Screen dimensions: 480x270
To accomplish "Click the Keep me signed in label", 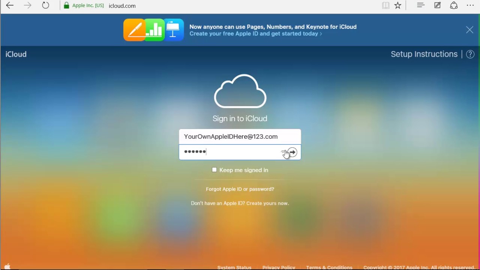I will click(244, 170).
